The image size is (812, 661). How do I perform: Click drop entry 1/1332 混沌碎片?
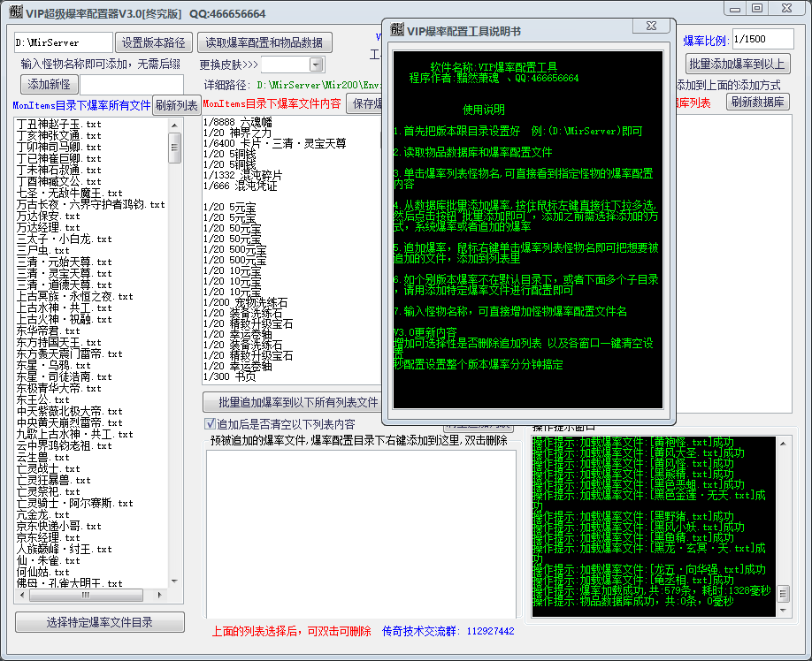point(242,175)
